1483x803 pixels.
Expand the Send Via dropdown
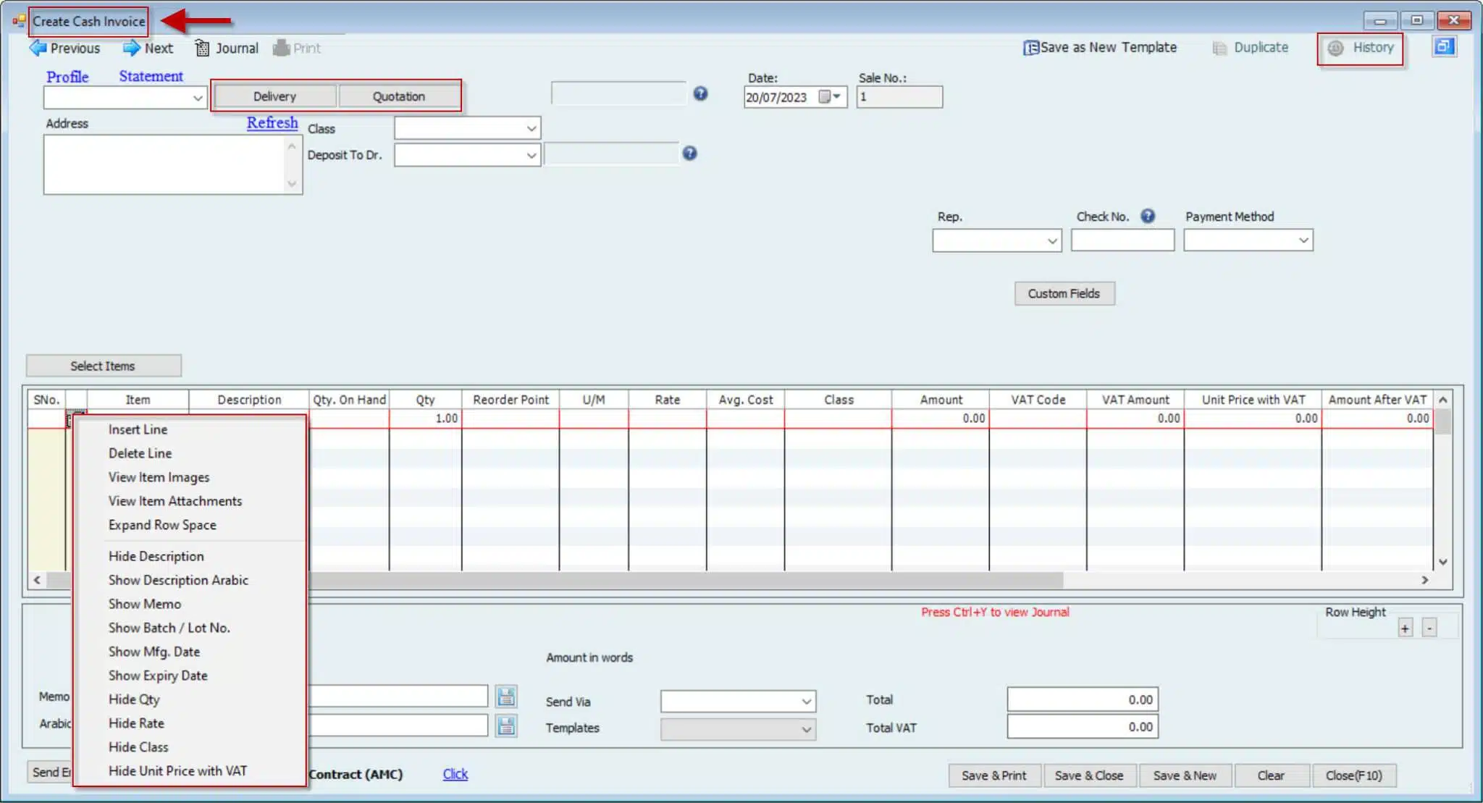click(x=806, y=702)
